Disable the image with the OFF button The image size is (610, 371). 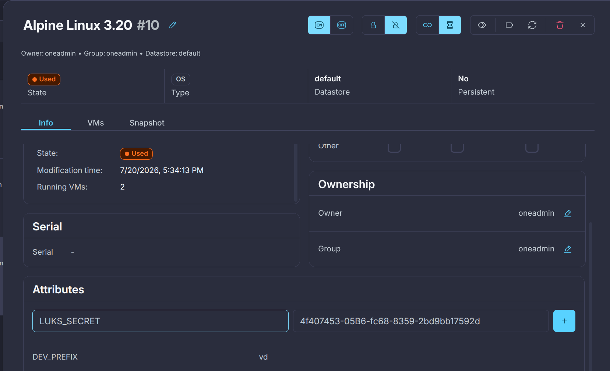pyautogui.click(x=342, y=25)
